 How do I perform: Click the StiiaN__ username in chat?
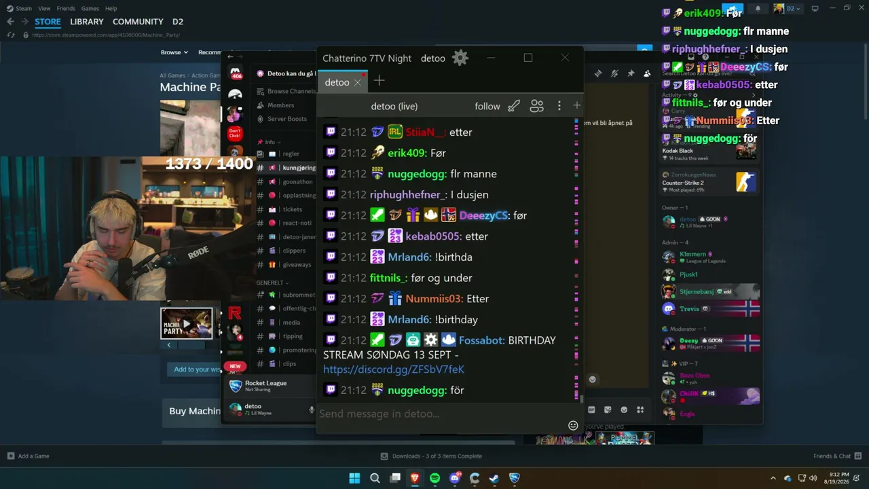pos(426,132)
